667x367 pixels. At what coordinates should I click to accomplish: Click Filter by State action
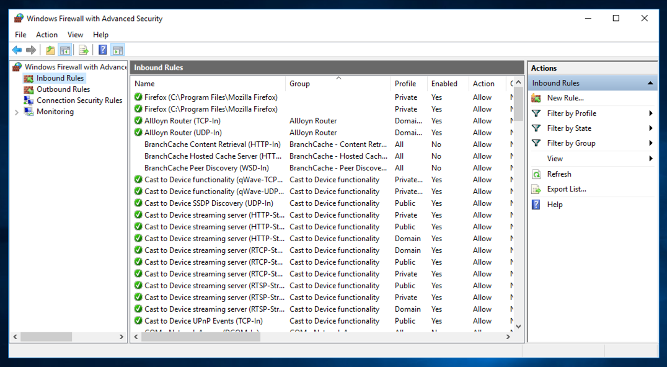569,128
